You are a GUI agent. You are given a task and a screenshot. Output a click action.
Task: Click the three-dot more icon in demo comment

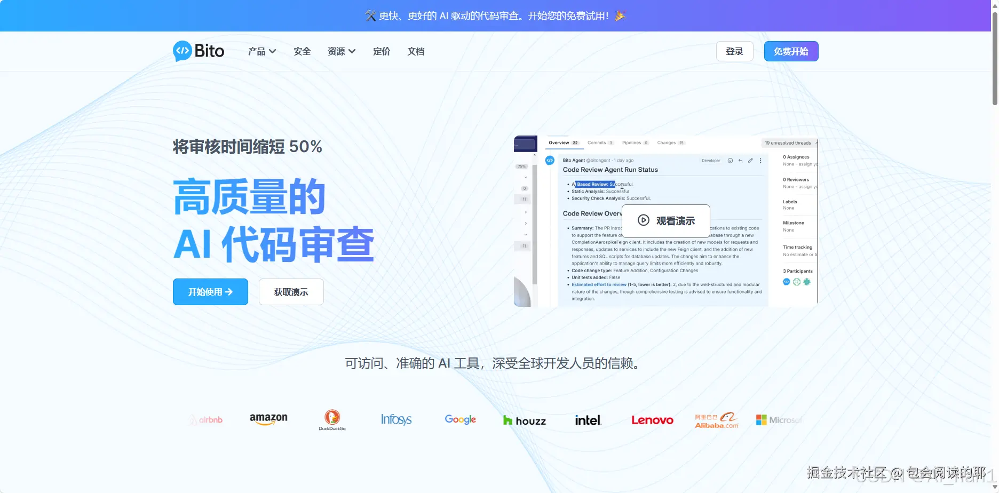(760, 161)
